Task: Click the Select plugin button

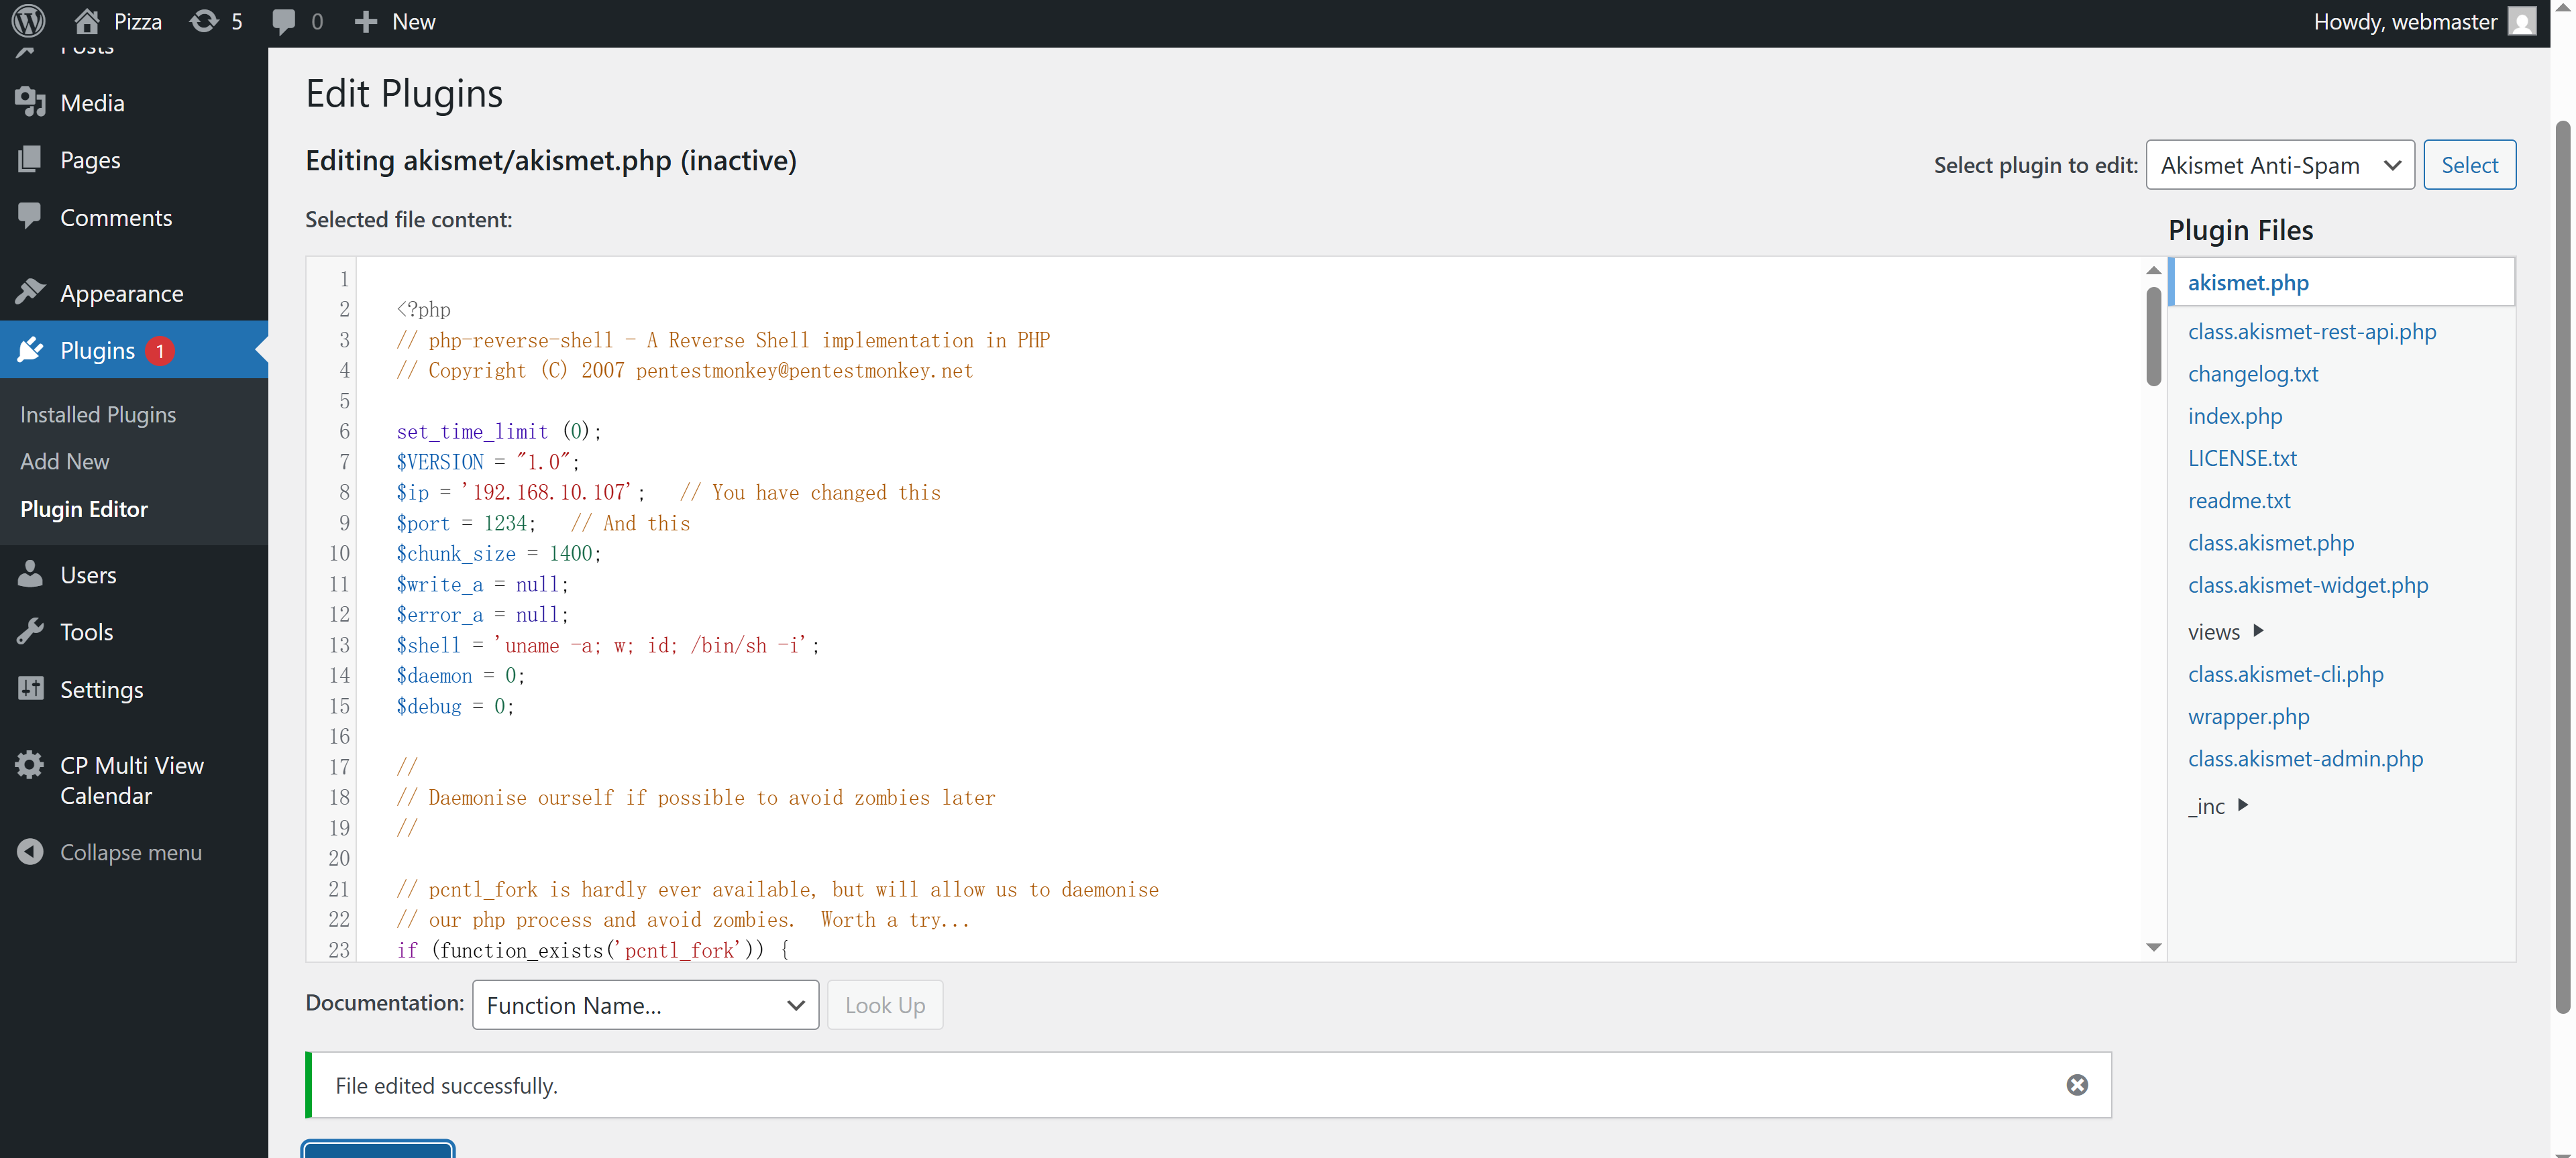Action: pyautogui.click(x=2469, y=165)
